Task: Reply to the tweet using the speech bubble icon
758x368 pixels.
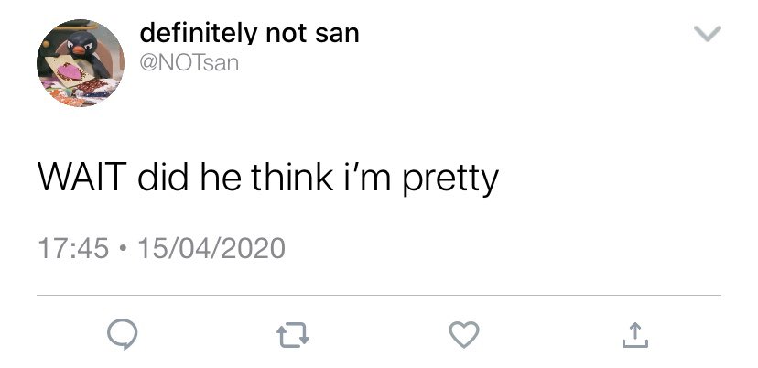Action: [x=123, y=335]
